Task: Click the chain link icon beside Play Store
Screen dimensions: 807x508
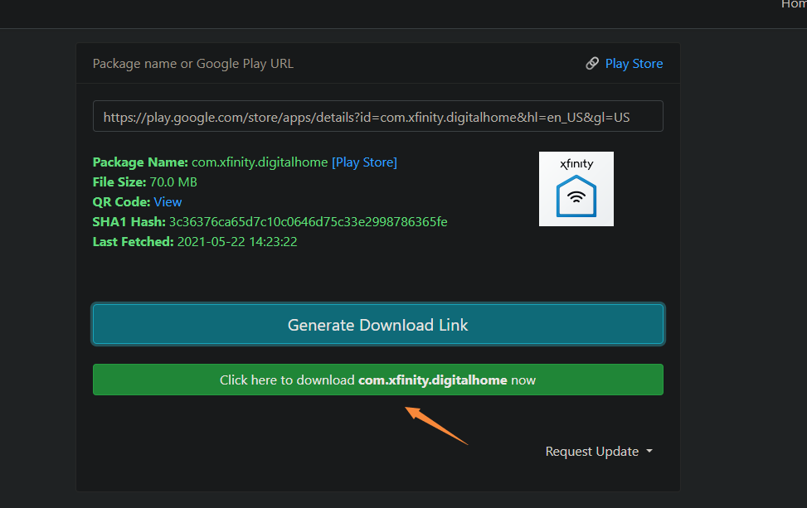Action: (x=592, y=63)
